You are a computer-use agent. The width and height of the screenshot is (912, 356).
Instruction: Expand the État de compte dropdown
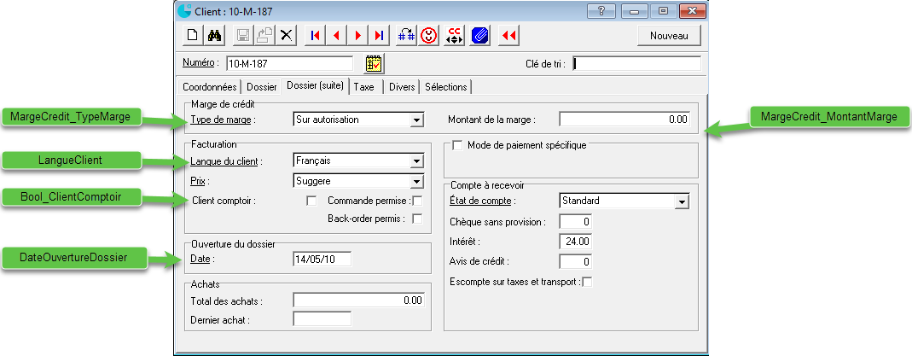pyautogui.click(x=681, y=201)
